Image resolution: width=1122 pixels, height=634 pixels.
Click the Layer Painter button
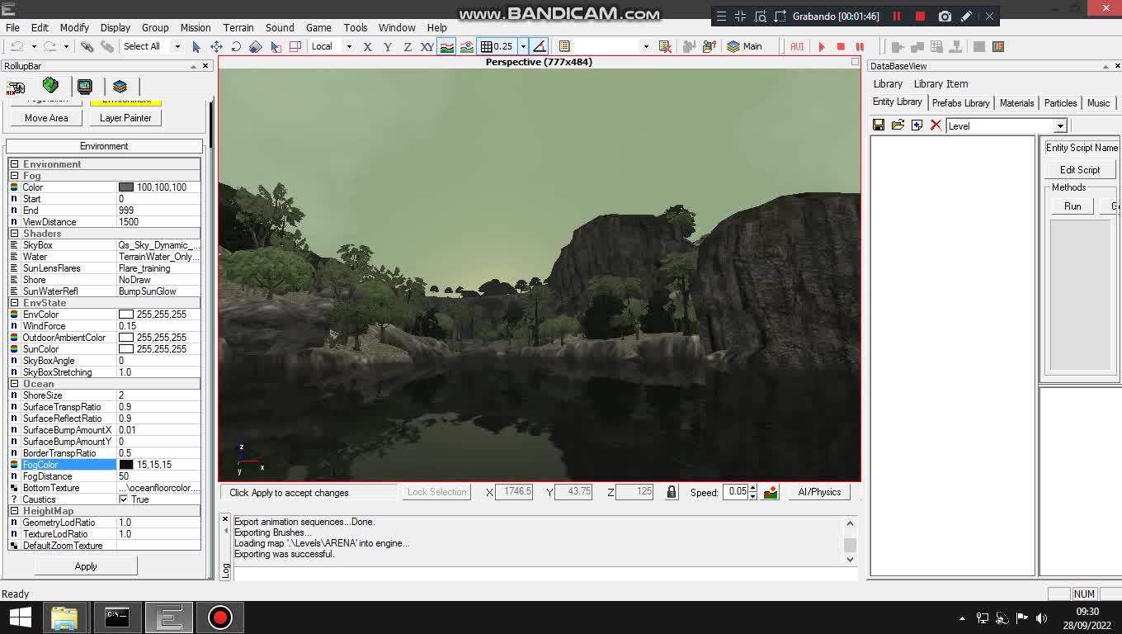point(125,118)
